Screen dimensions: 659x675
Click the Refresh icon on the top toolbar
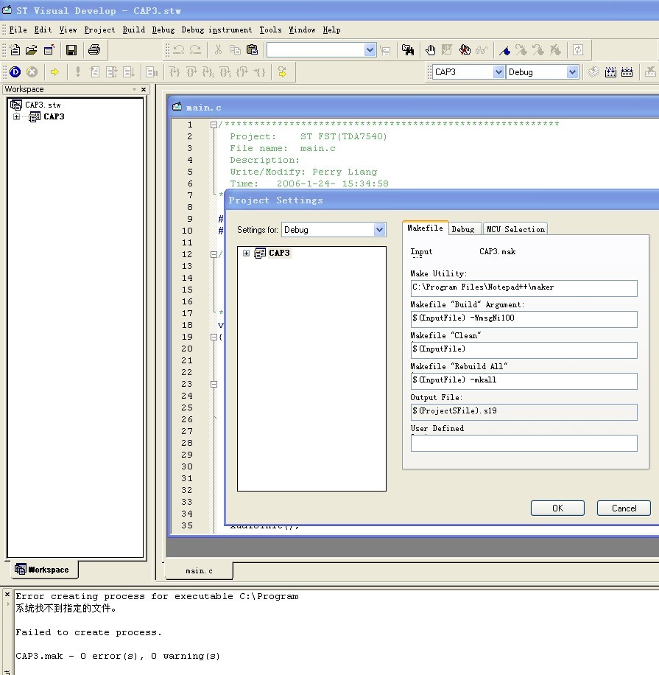pos(578,50)
